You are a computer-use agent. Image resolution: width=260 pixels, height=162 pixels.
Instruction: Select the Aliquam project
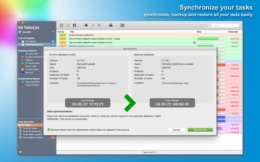click(x=29, y=60)
